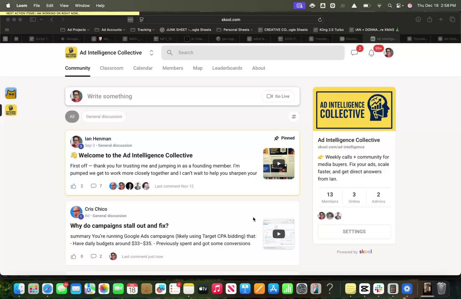461x299 pixels.
Task: Go back with Safari back arrow
Action: coord(52,19)
